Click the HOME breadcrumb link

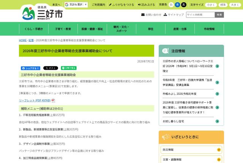pyautogui.click(x=23, y=40)
